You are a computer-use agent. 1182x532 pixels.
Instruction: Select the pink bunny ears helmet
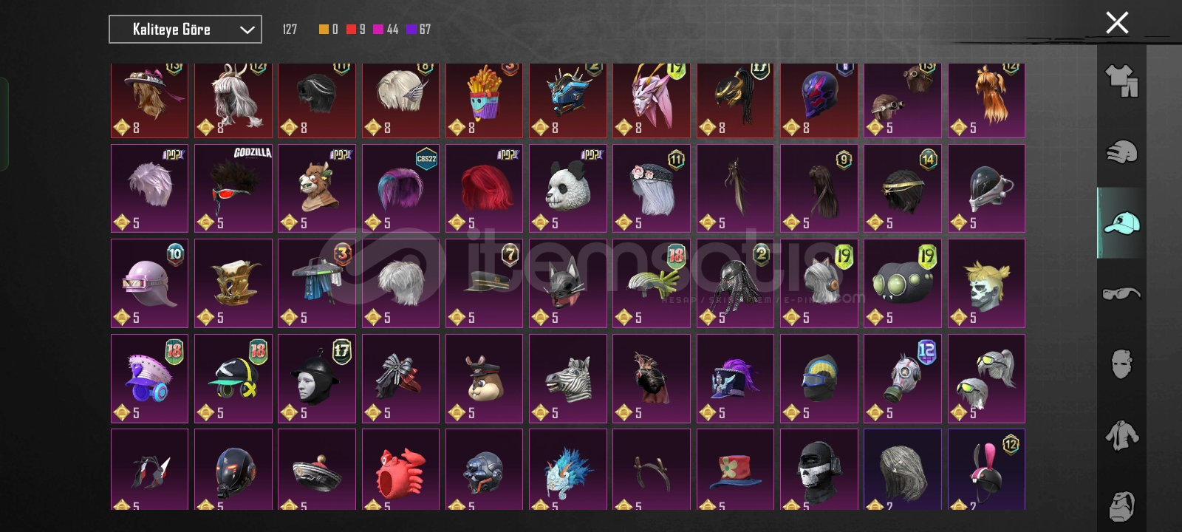click(986, 469)
